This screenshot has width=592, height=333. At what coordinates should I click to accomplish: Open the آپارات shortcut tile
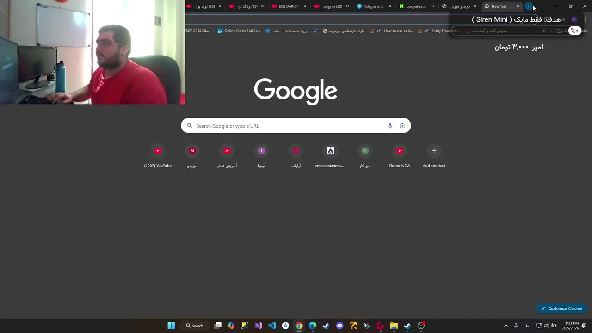point(296,157)
